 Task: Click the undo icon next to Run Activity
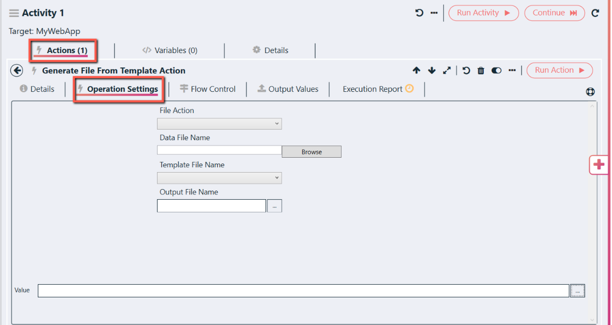pos(419,13)
